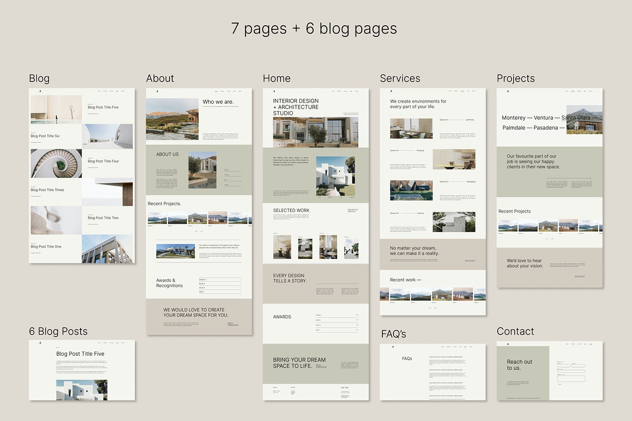
Task: Click First Name field on Contact form
Action: (x=564, y=365)
